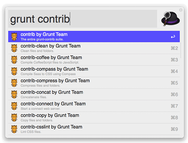This screenshot has width=188, height=143.
Task: Choose contrib-clean by Grunt Team result
Action: [x=94, y=48]
